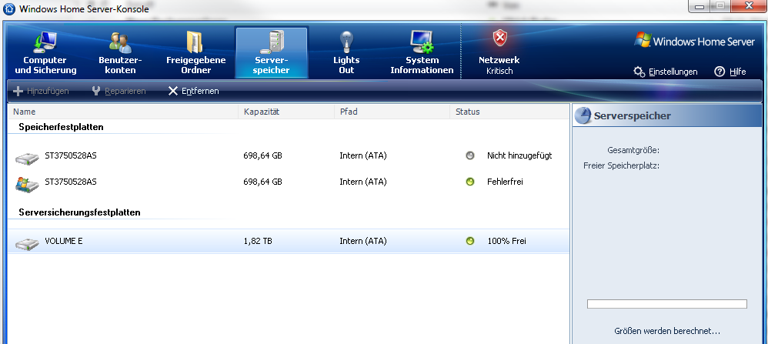This screenshot has width=768, height=344.
Task: Click the Entfernen toolbar button
Action: [193, 91]
